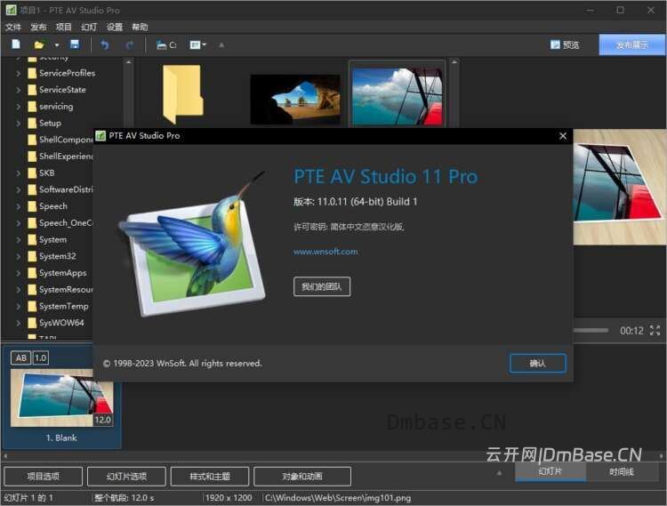Expand the ServiceProfiles folder node
Viewport: 667px width, 506px height.
click(x=19, y=73)
